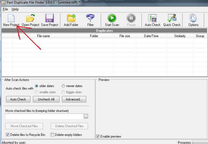Select the smaller sizes radio option
This screenshot has width=208, height=144.
[37, 92]
